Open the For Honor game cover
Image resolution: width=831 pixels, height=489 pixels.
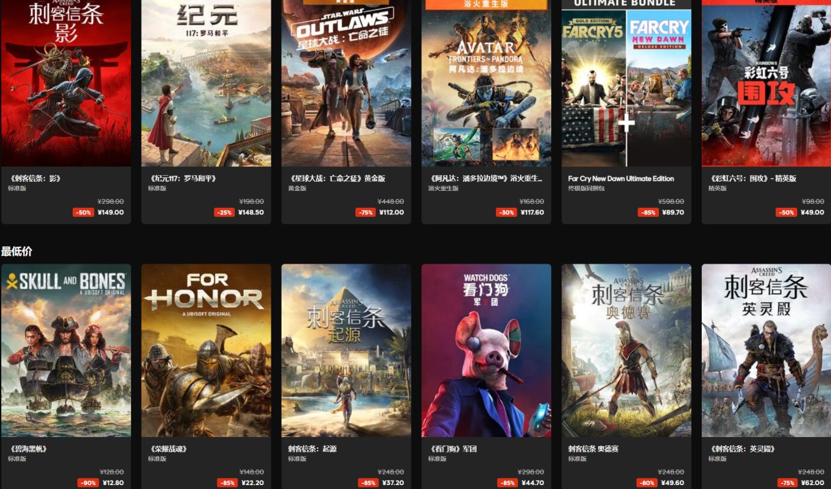click(x=206, y=350)
